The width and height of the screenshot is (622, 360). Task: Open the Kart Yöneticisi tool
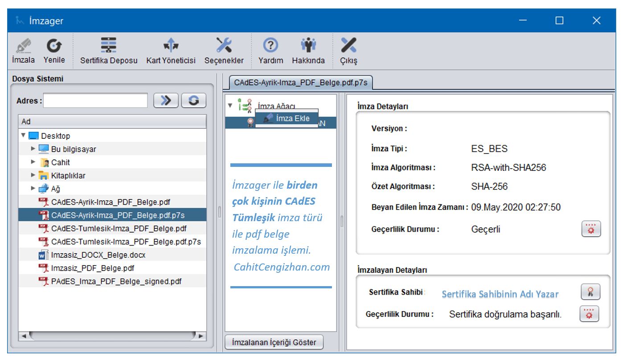[171, 51]
